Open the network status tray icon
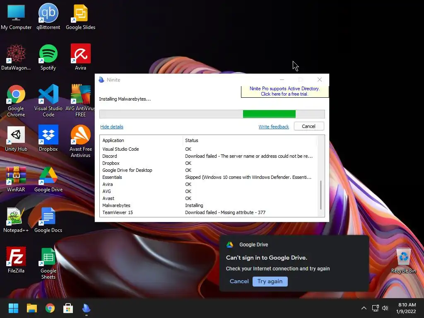Screen dimensions: 424x318 (375, 308)
